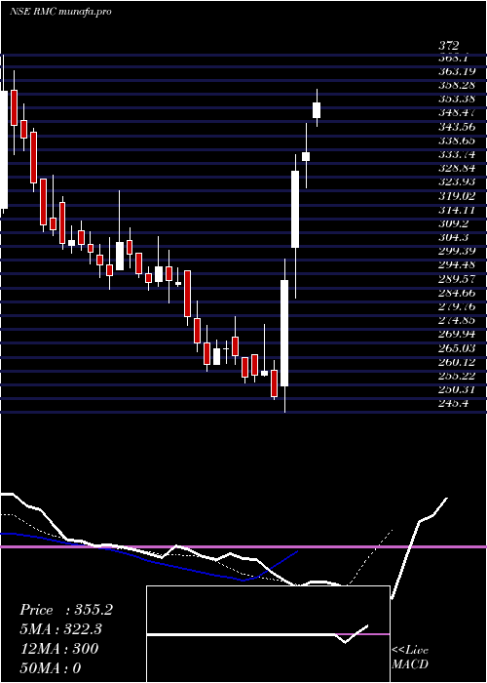The image size is (487, 683).
Task: Click the 309.2 price axis label
Action: coord(454,223)
